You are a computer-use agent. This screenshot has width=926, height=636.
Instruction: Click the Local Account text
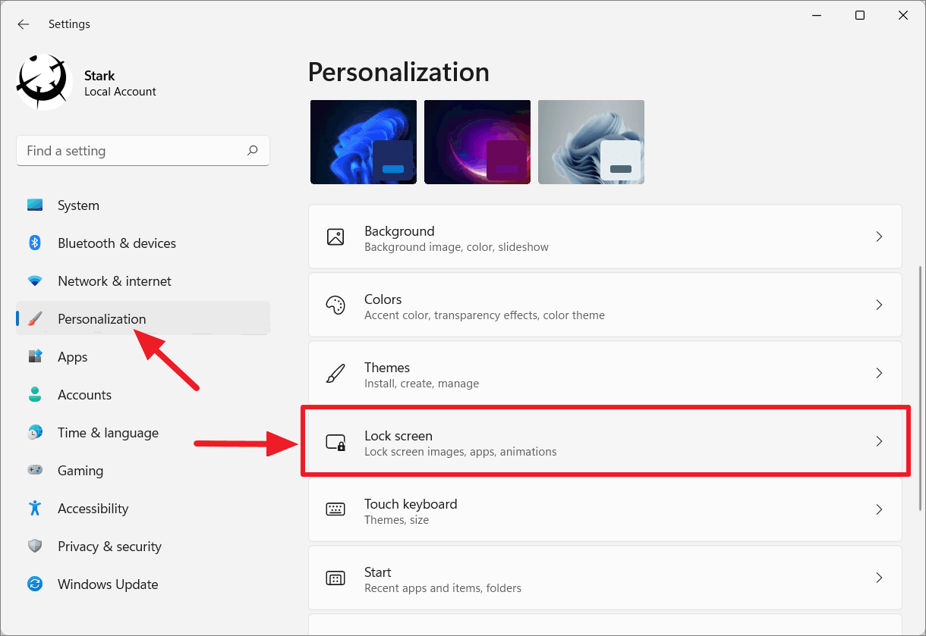[x=120, y=92]
